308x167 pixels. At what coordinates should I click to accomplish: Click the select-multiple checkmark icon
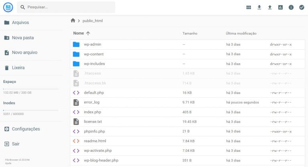click(302, 7)
